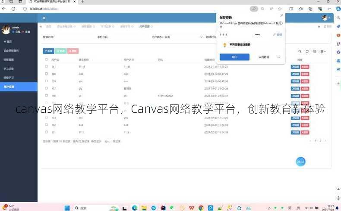Click 以后再说 in password popup
The image size is (341, 211).
(x=264, y=57)
